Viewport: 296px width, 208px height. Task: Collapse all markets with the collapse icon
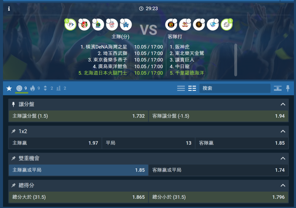[x=278, y=88]
